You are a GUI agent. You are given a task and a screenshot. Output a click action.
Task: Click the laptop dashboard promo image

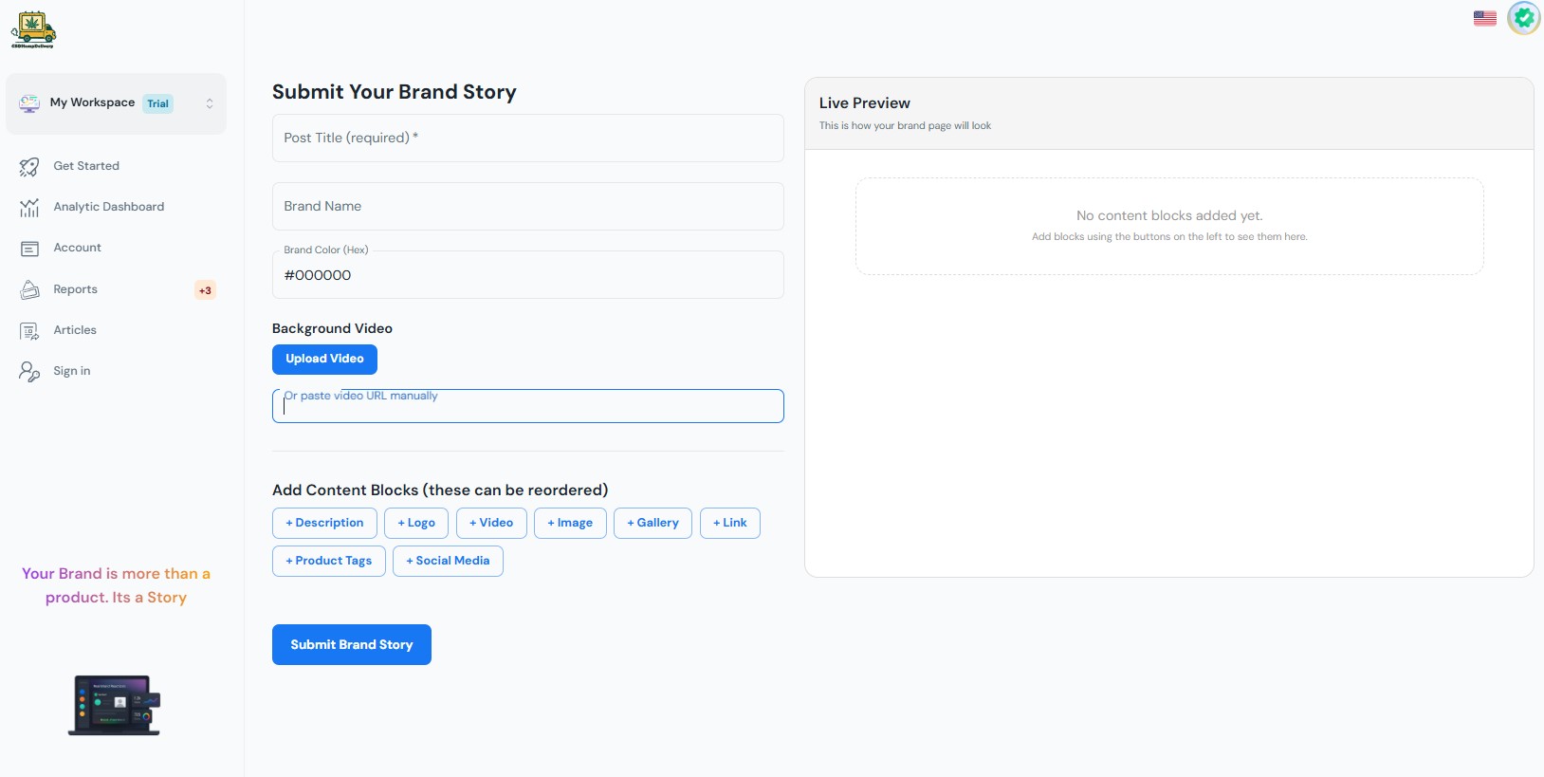pos(115,705)
